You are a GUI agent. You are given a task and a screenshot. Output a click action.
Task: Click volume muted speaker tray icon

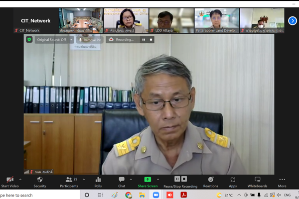(x=279, y=195)
